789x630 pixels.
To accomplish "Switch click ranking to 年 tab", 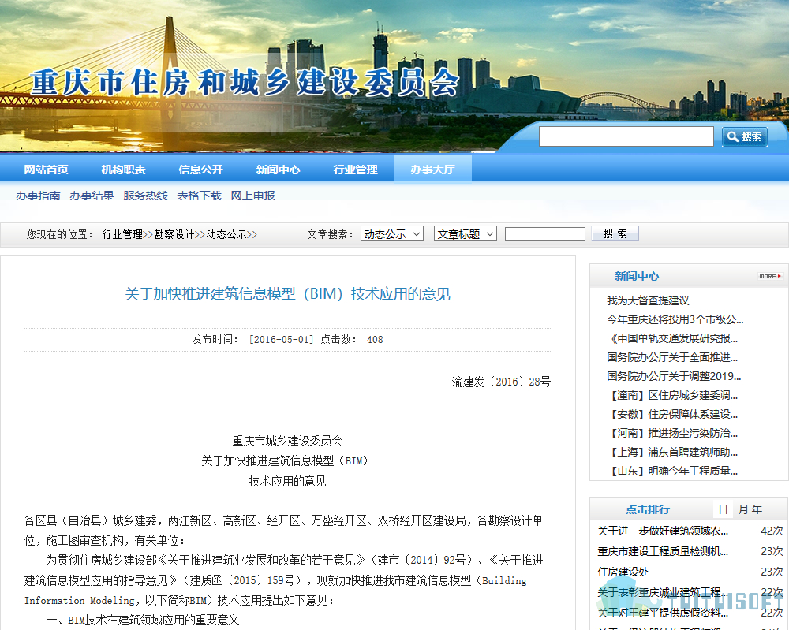I will pos(757,509).
